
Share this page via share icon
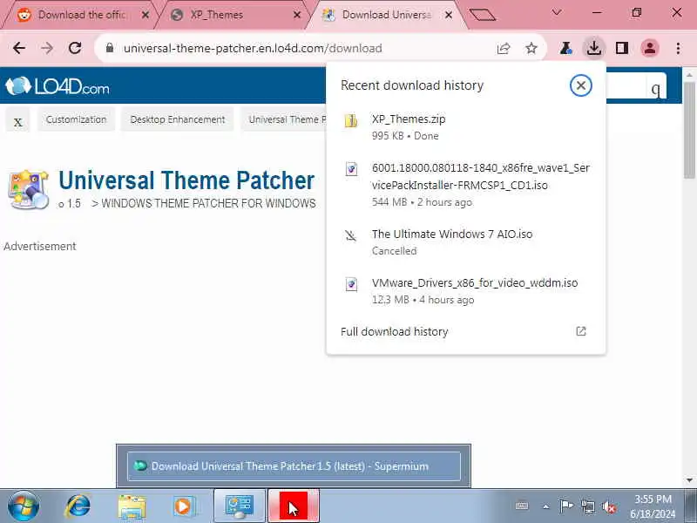[504, 48]
